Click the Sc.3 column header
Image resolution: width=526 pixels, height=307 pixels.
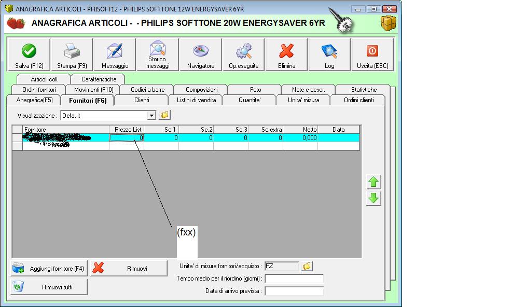click(x=231, y=130)
